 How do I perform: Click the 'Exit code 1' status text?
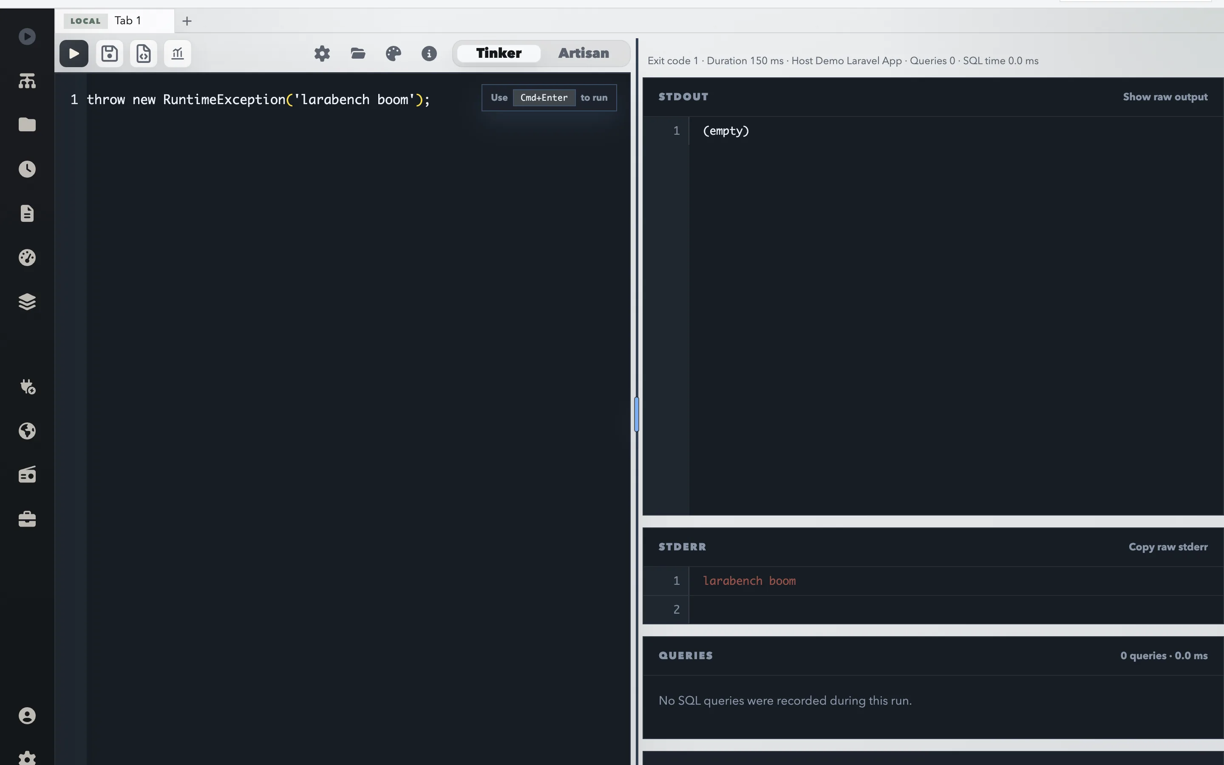tap(673, 61)
